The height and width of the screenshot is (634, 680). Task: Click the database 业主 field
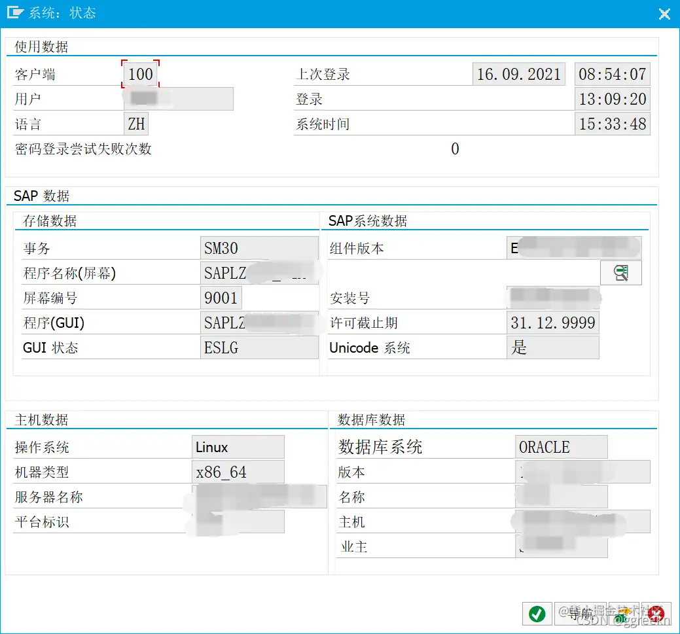[x=562, y=546]
